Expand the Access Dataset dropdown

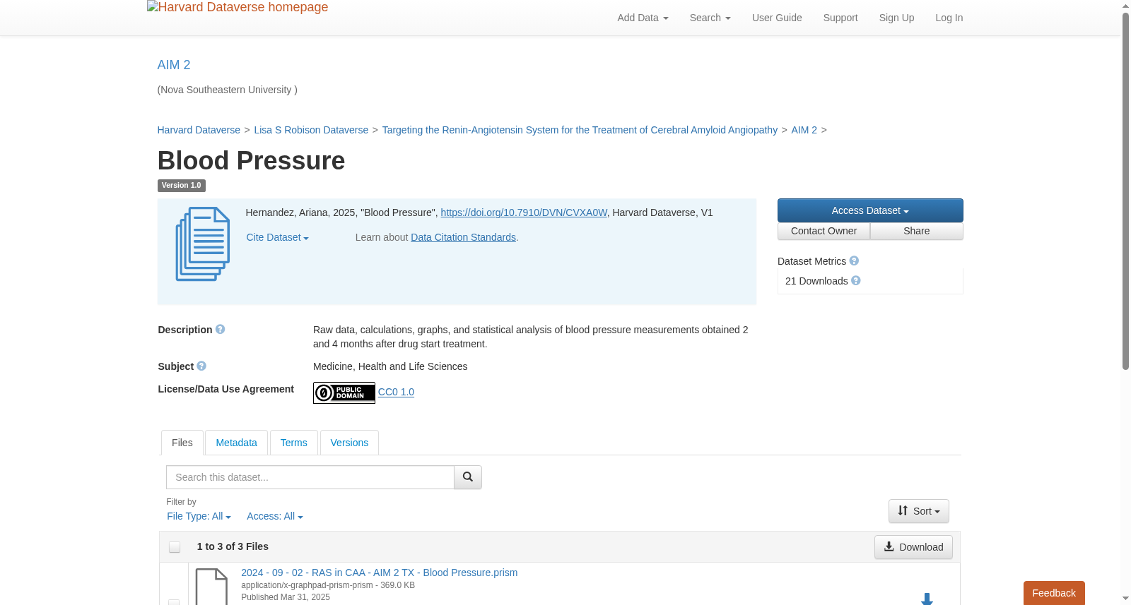[870, 210]
